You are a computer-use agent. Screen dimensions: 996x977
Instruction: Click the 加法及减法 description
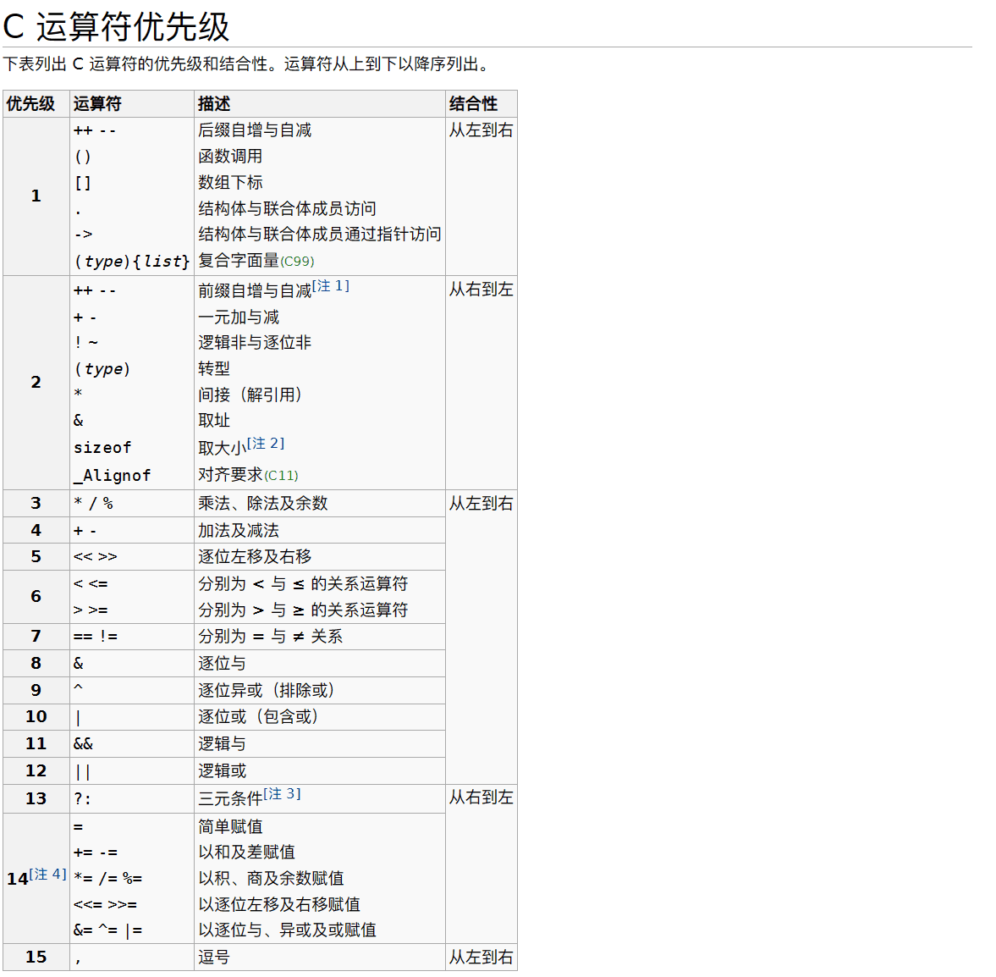pos(239,531)
